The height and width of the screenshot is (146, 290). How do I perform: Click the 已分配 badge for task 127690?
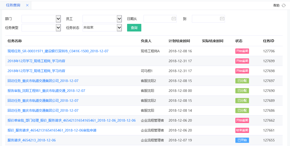(242, 91)
